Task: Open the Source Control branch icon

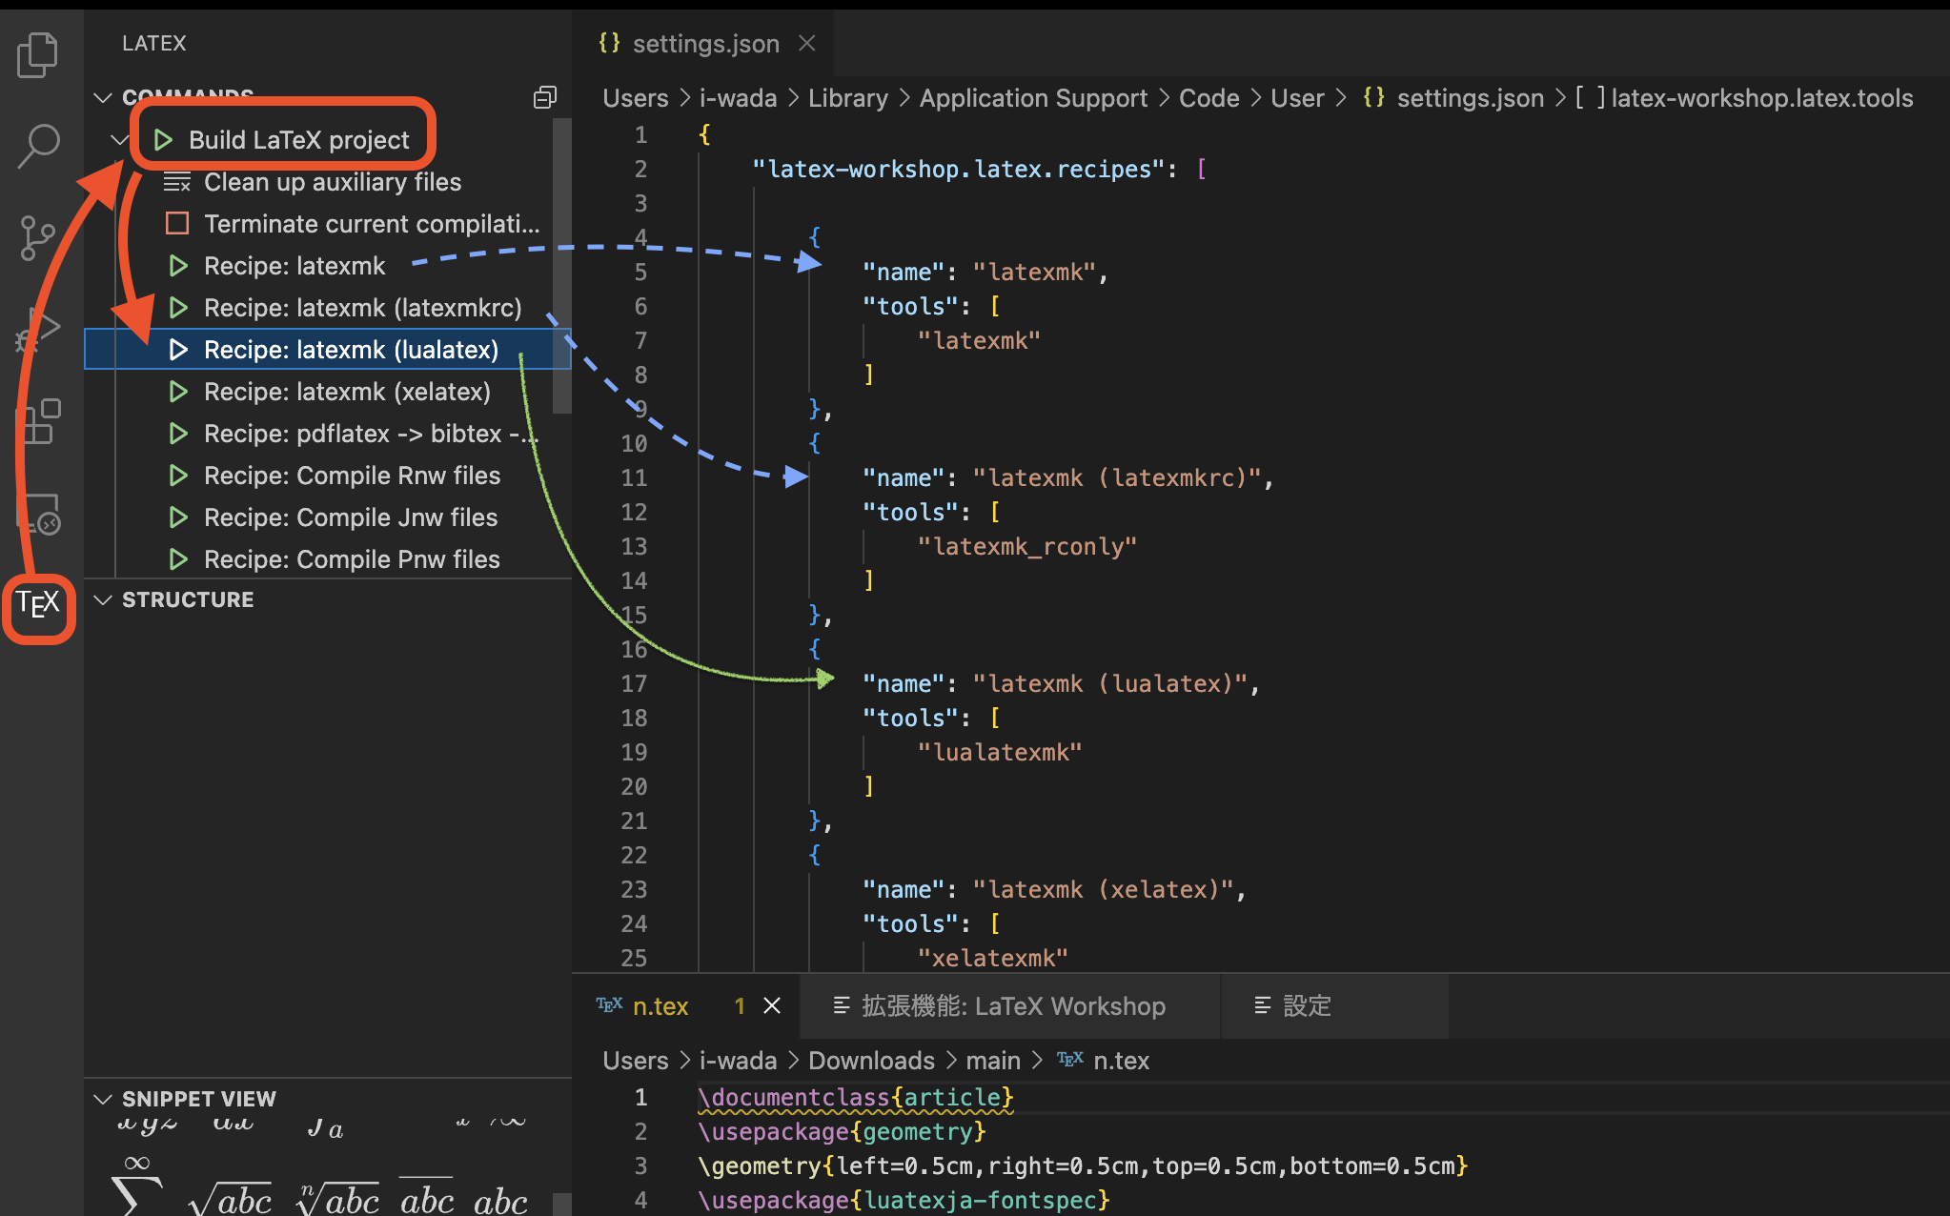Action: [38, 237]
